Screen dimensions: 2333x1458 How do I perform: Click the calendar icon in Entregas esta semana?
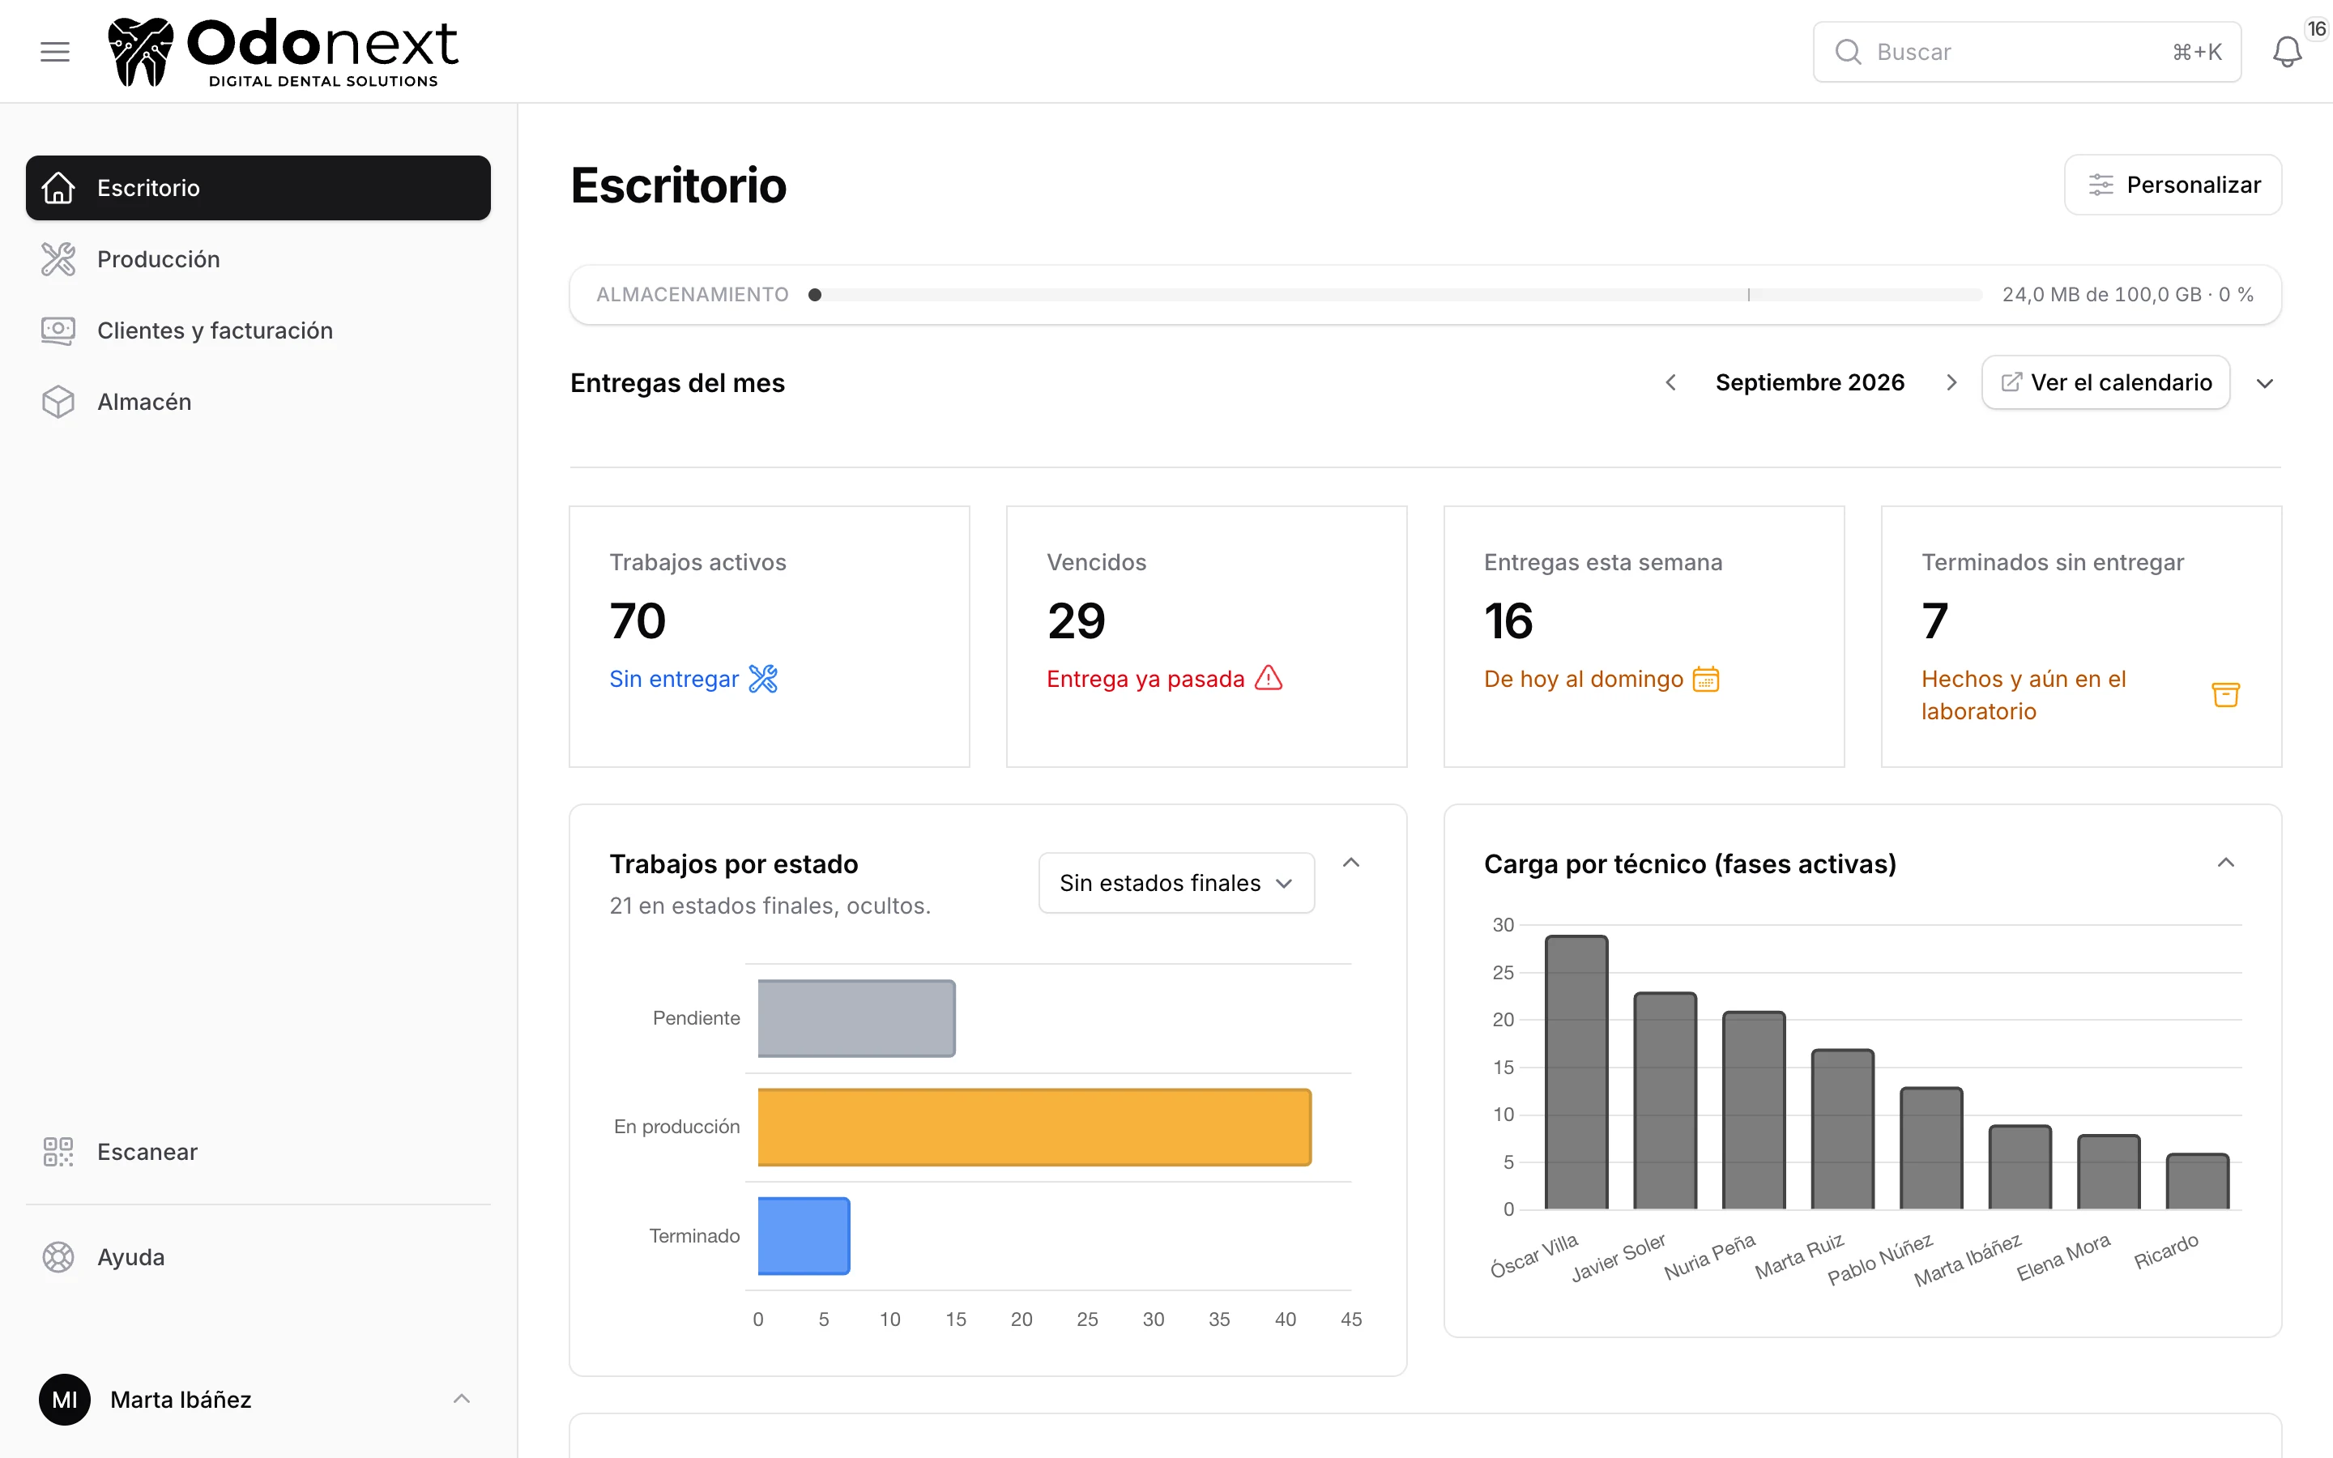tap(1705, 679)
